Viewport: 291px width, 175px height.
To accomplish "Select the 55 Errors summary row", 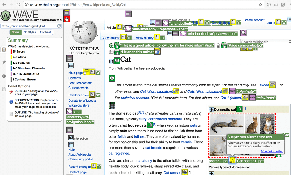I will (x=18, y=51).
